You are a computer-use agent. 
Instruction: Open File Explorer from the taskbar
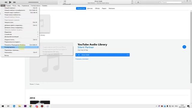coord(19,106)
